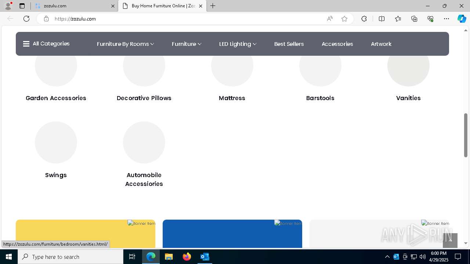
Task: Activate the Read aloud icon
Action: [330, 19]
